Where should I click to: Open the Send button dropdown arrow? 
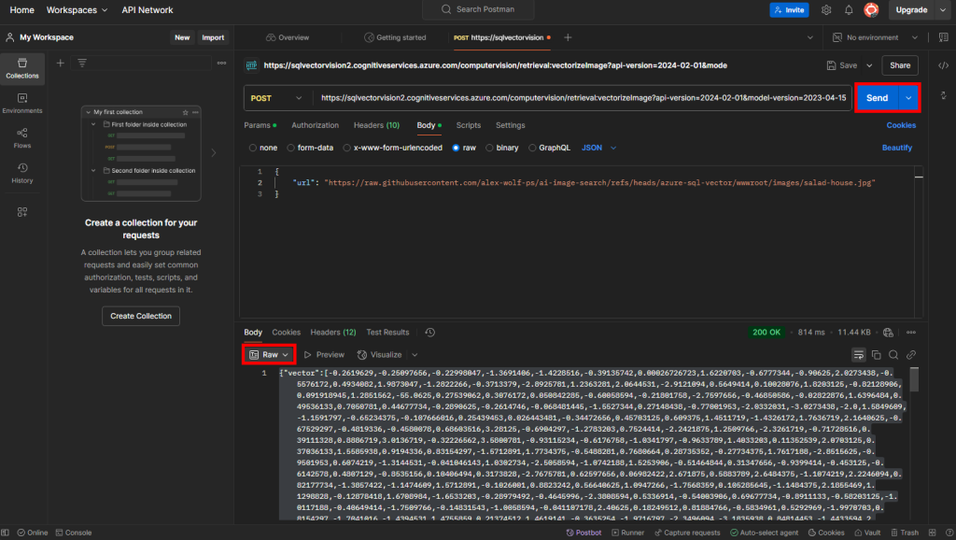pos(908,98)
